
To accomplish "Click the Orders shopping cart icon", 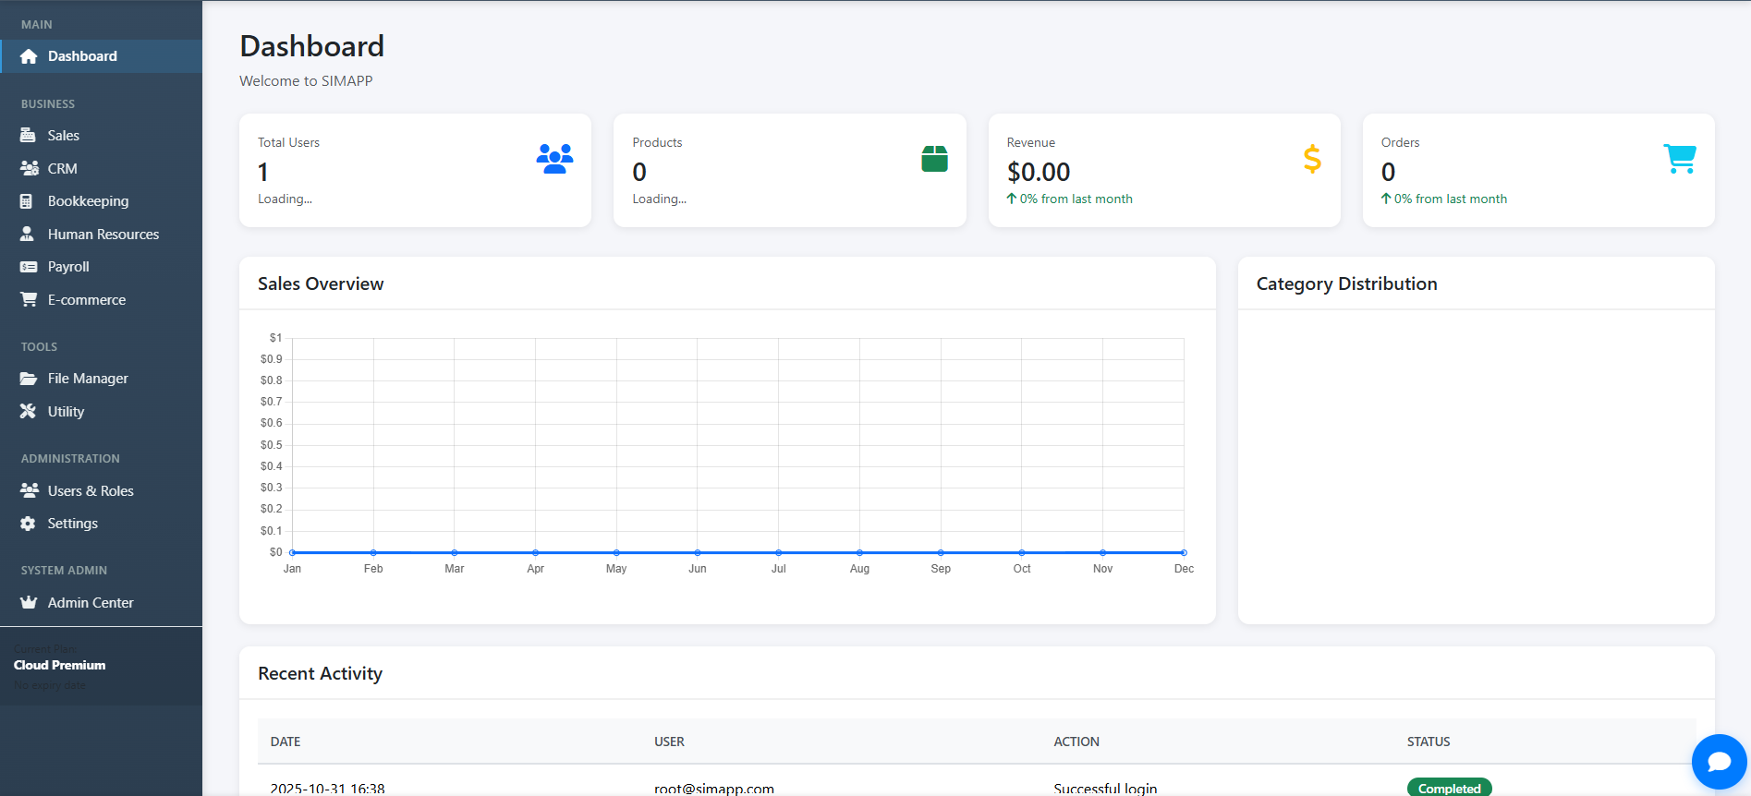I will point(1679,159).
